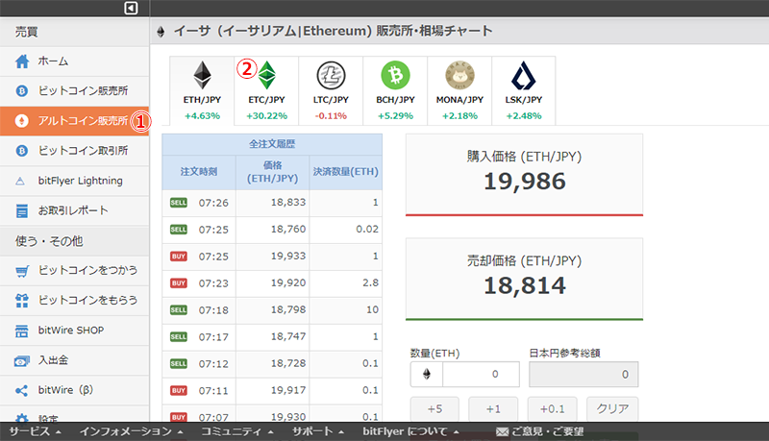Click the ビットコイン販売所 bitcoin icon
The image size is (769, 441).
click(x=21, y=90)
